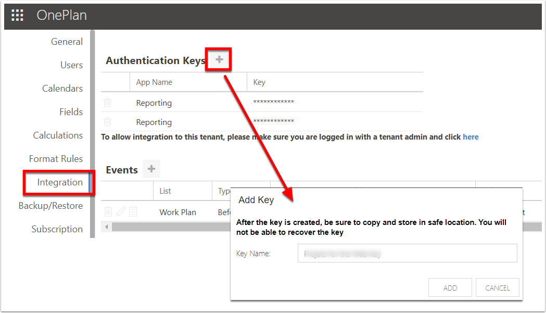Screen dimensions: 546x313
Task: Click the ADD button in Add Key dialog
Action: [x=450, y=287]
